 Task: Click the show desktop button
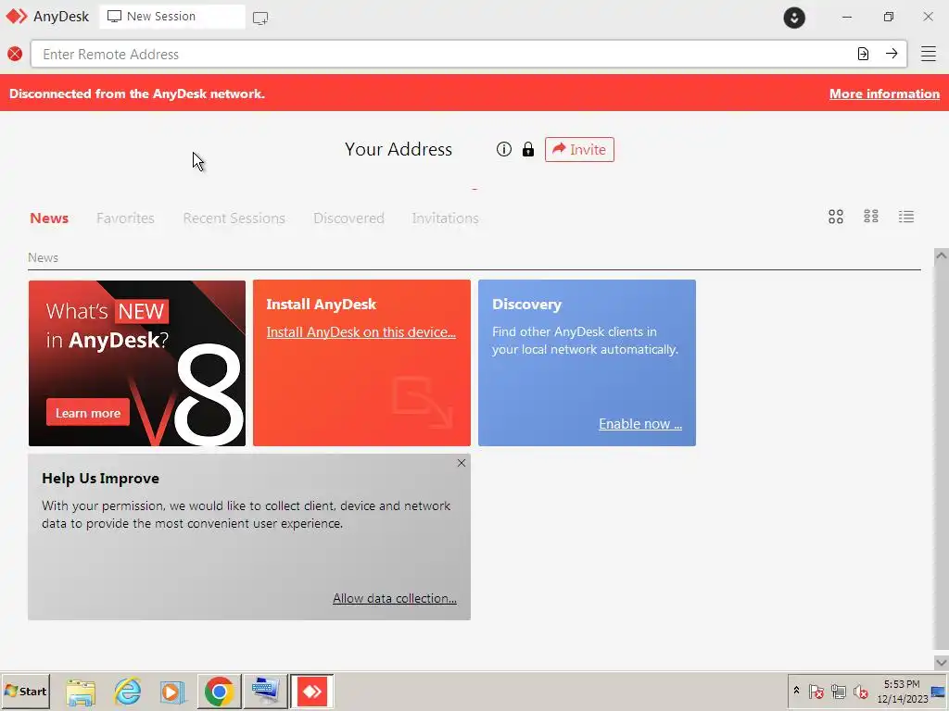tap(939, 691)
